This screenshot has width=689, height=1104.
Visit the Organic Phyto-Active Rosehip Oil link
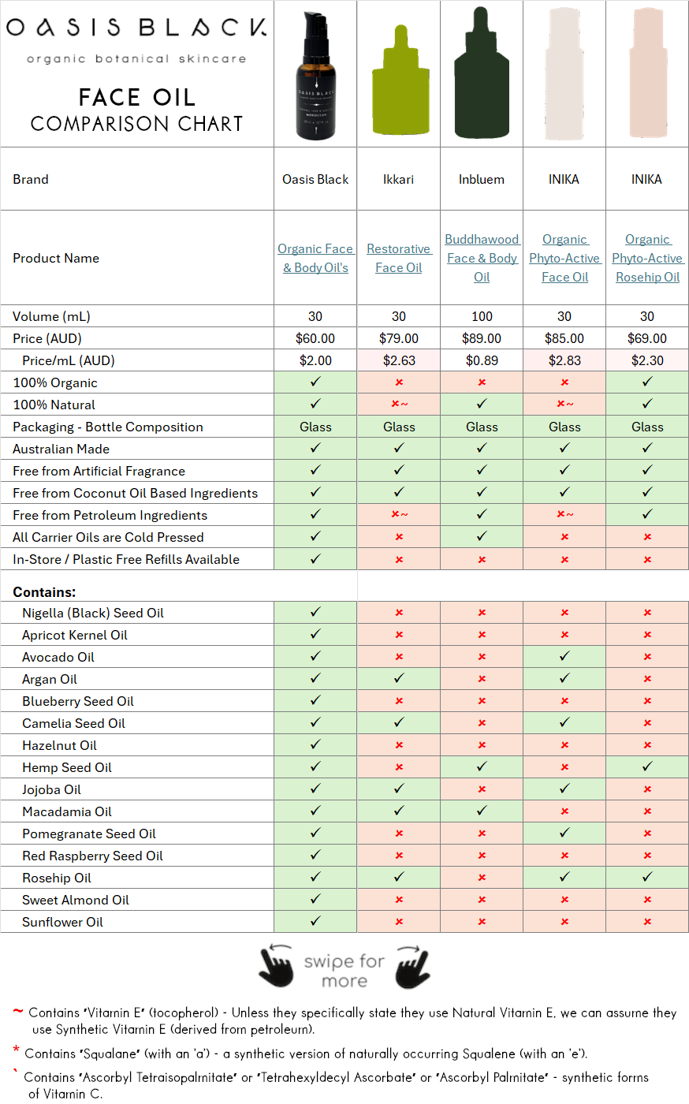tap(647, 258)
